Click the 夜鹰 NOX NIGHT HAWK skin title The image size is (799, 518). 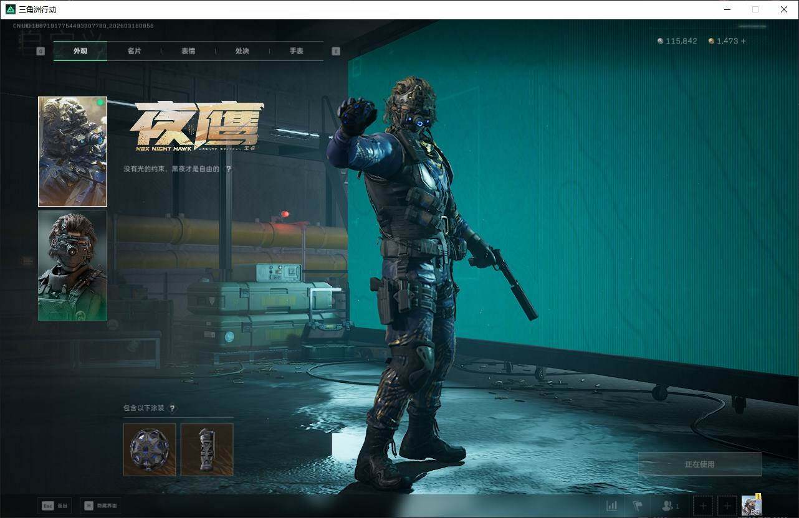[x=197, y=127]
